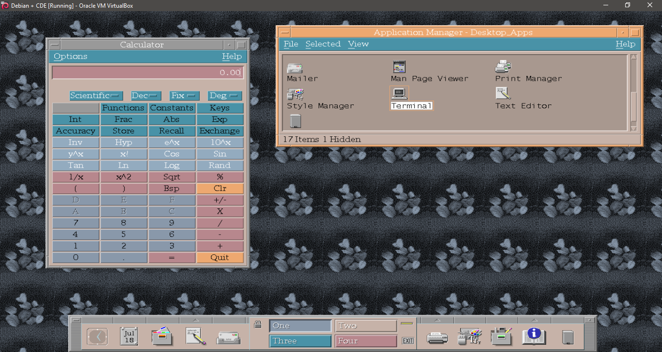Launch Style Manager from Application Manager
The width and height of the screenshot is (662, 352).
click(295, 94)
